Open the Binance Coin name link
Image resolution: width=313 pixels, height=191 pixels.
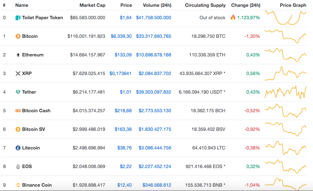(37, 185)
